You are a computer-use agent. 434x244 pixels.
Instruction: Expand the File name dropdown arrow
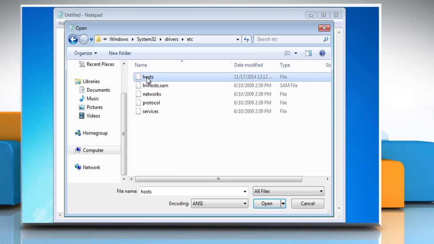coord(245,191)
